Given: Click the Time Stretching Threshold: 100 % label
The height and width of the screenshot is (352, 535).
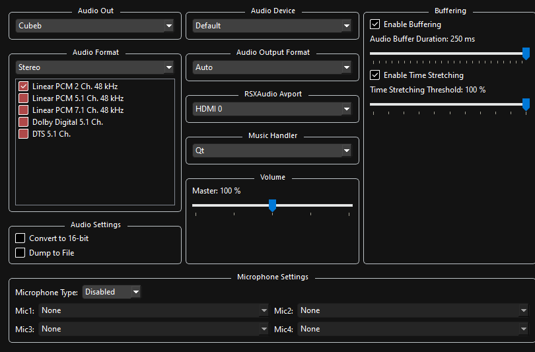Looking at the screenshot, I should [x=428, y=90].
